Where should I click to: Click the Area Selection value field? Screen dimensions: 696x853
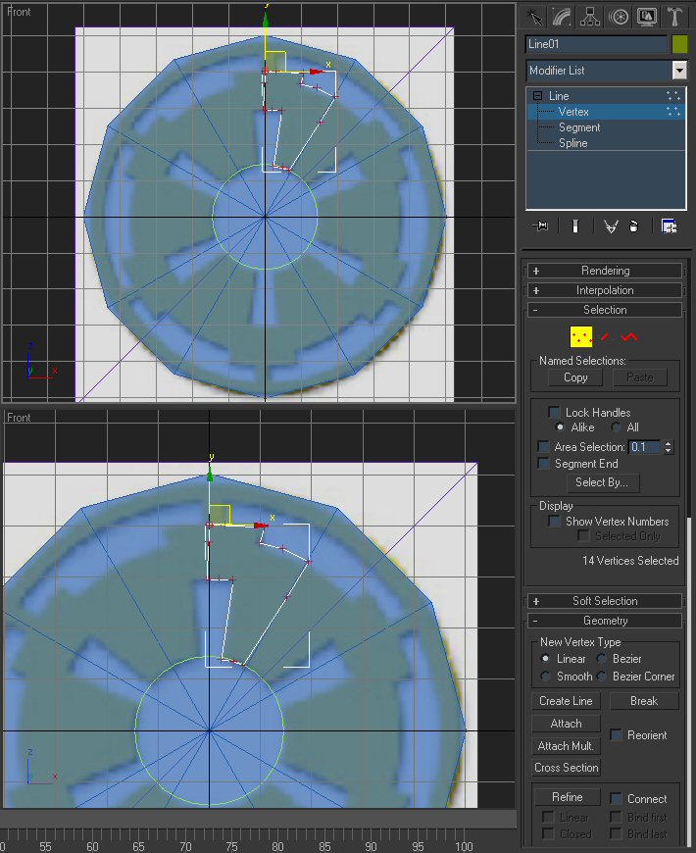pos(644,447)
